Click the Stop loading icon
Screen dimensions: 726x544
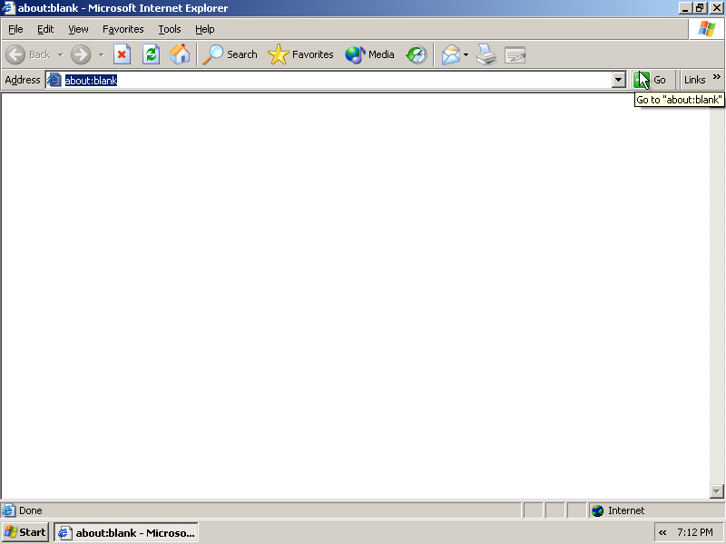pyautogui.click(x=122, y=54)
